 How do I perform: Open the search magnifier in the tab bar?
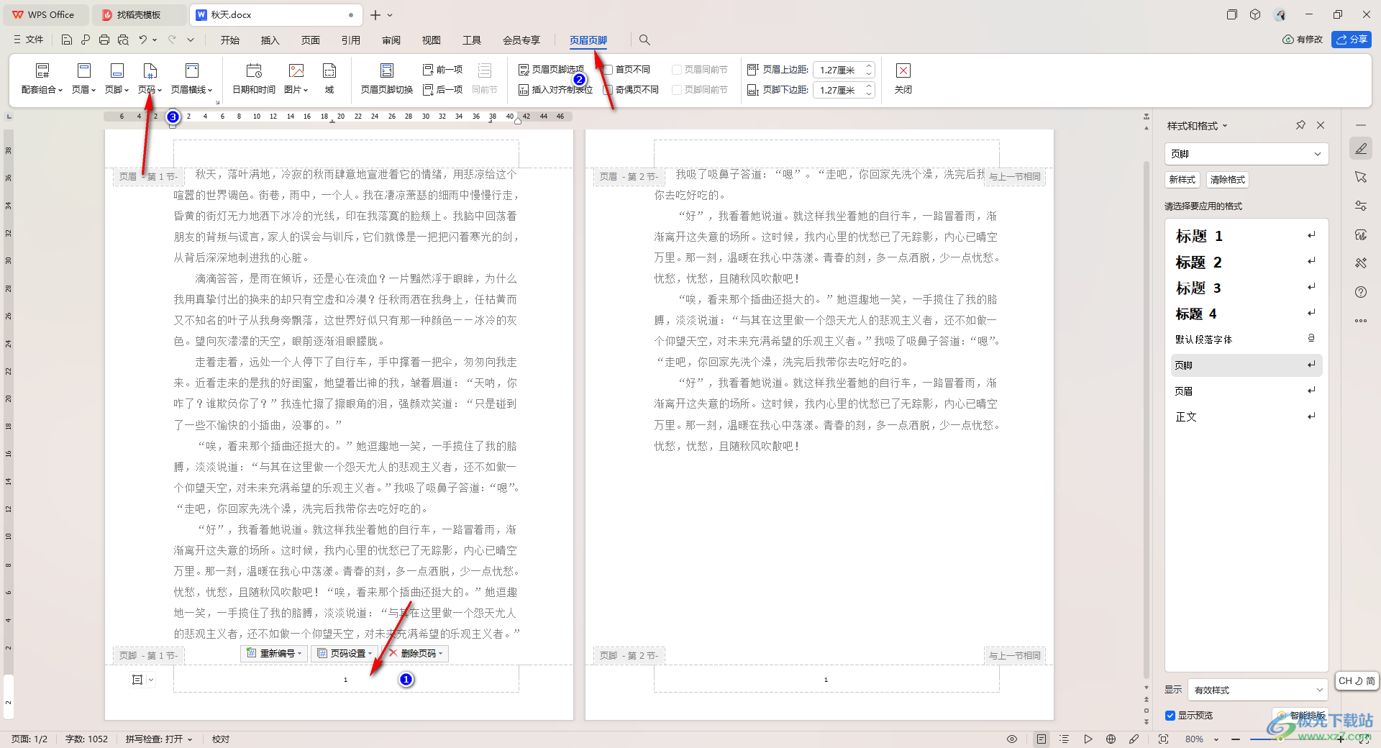pyautogui.click(x=644, y=40)
